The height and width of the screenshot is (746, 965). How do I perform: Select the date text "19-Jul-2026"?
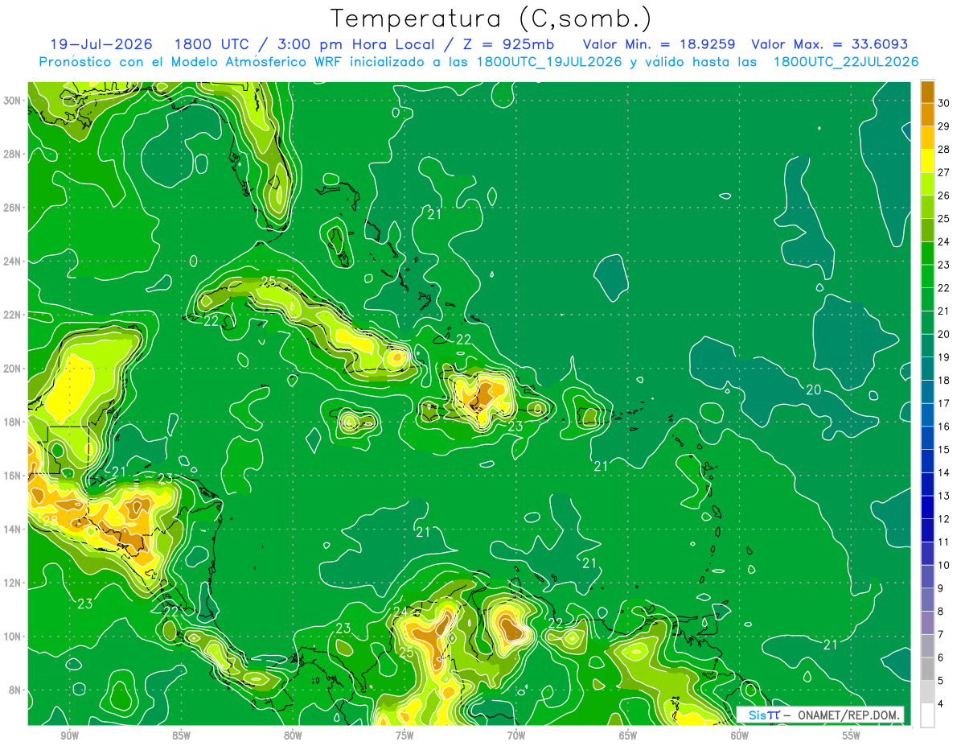(100, 44)
